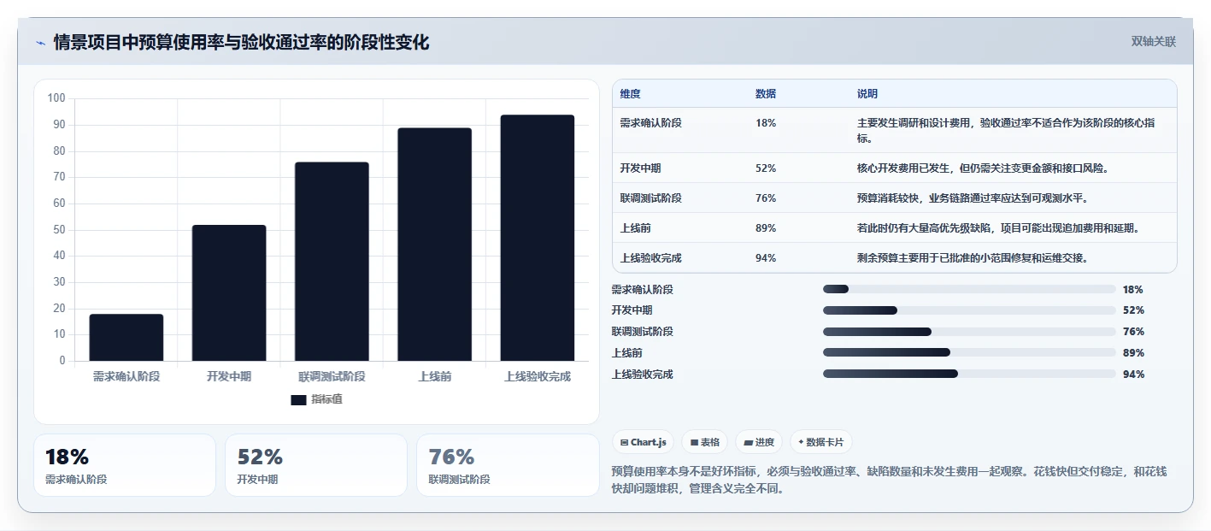Click 需求确认阶段 cell in the table

(651, 123)
